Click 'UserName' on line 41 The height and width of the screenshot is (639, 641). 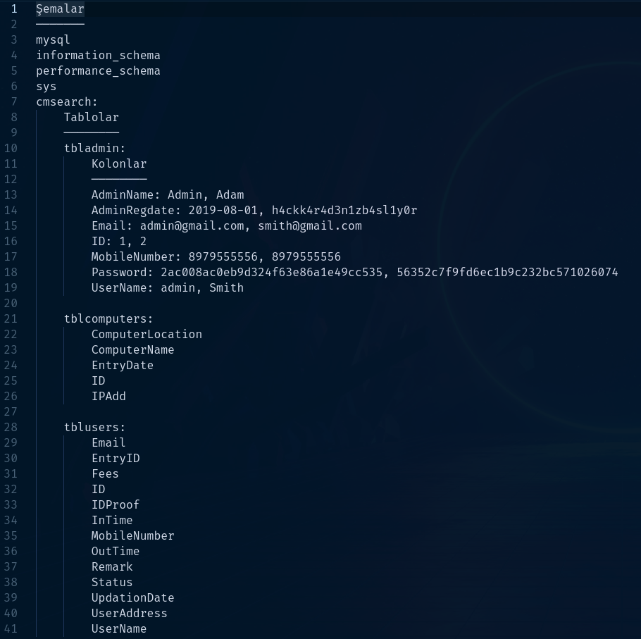pos(119,630)
